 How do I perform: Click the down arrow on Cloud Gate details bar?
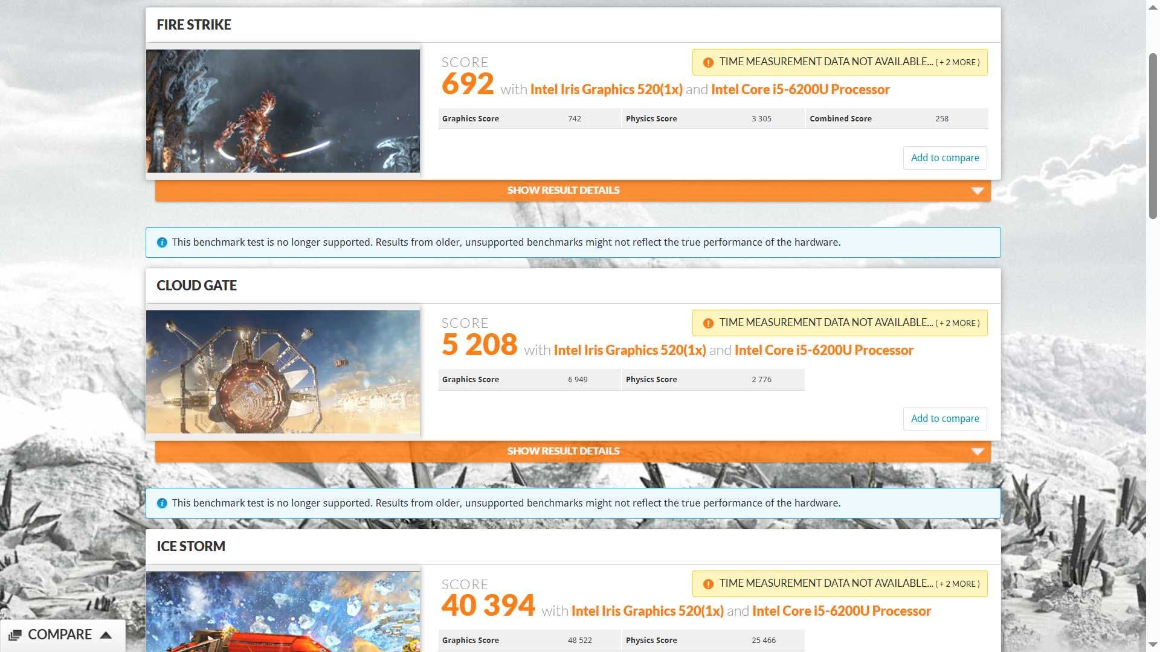tap(977, 452)
